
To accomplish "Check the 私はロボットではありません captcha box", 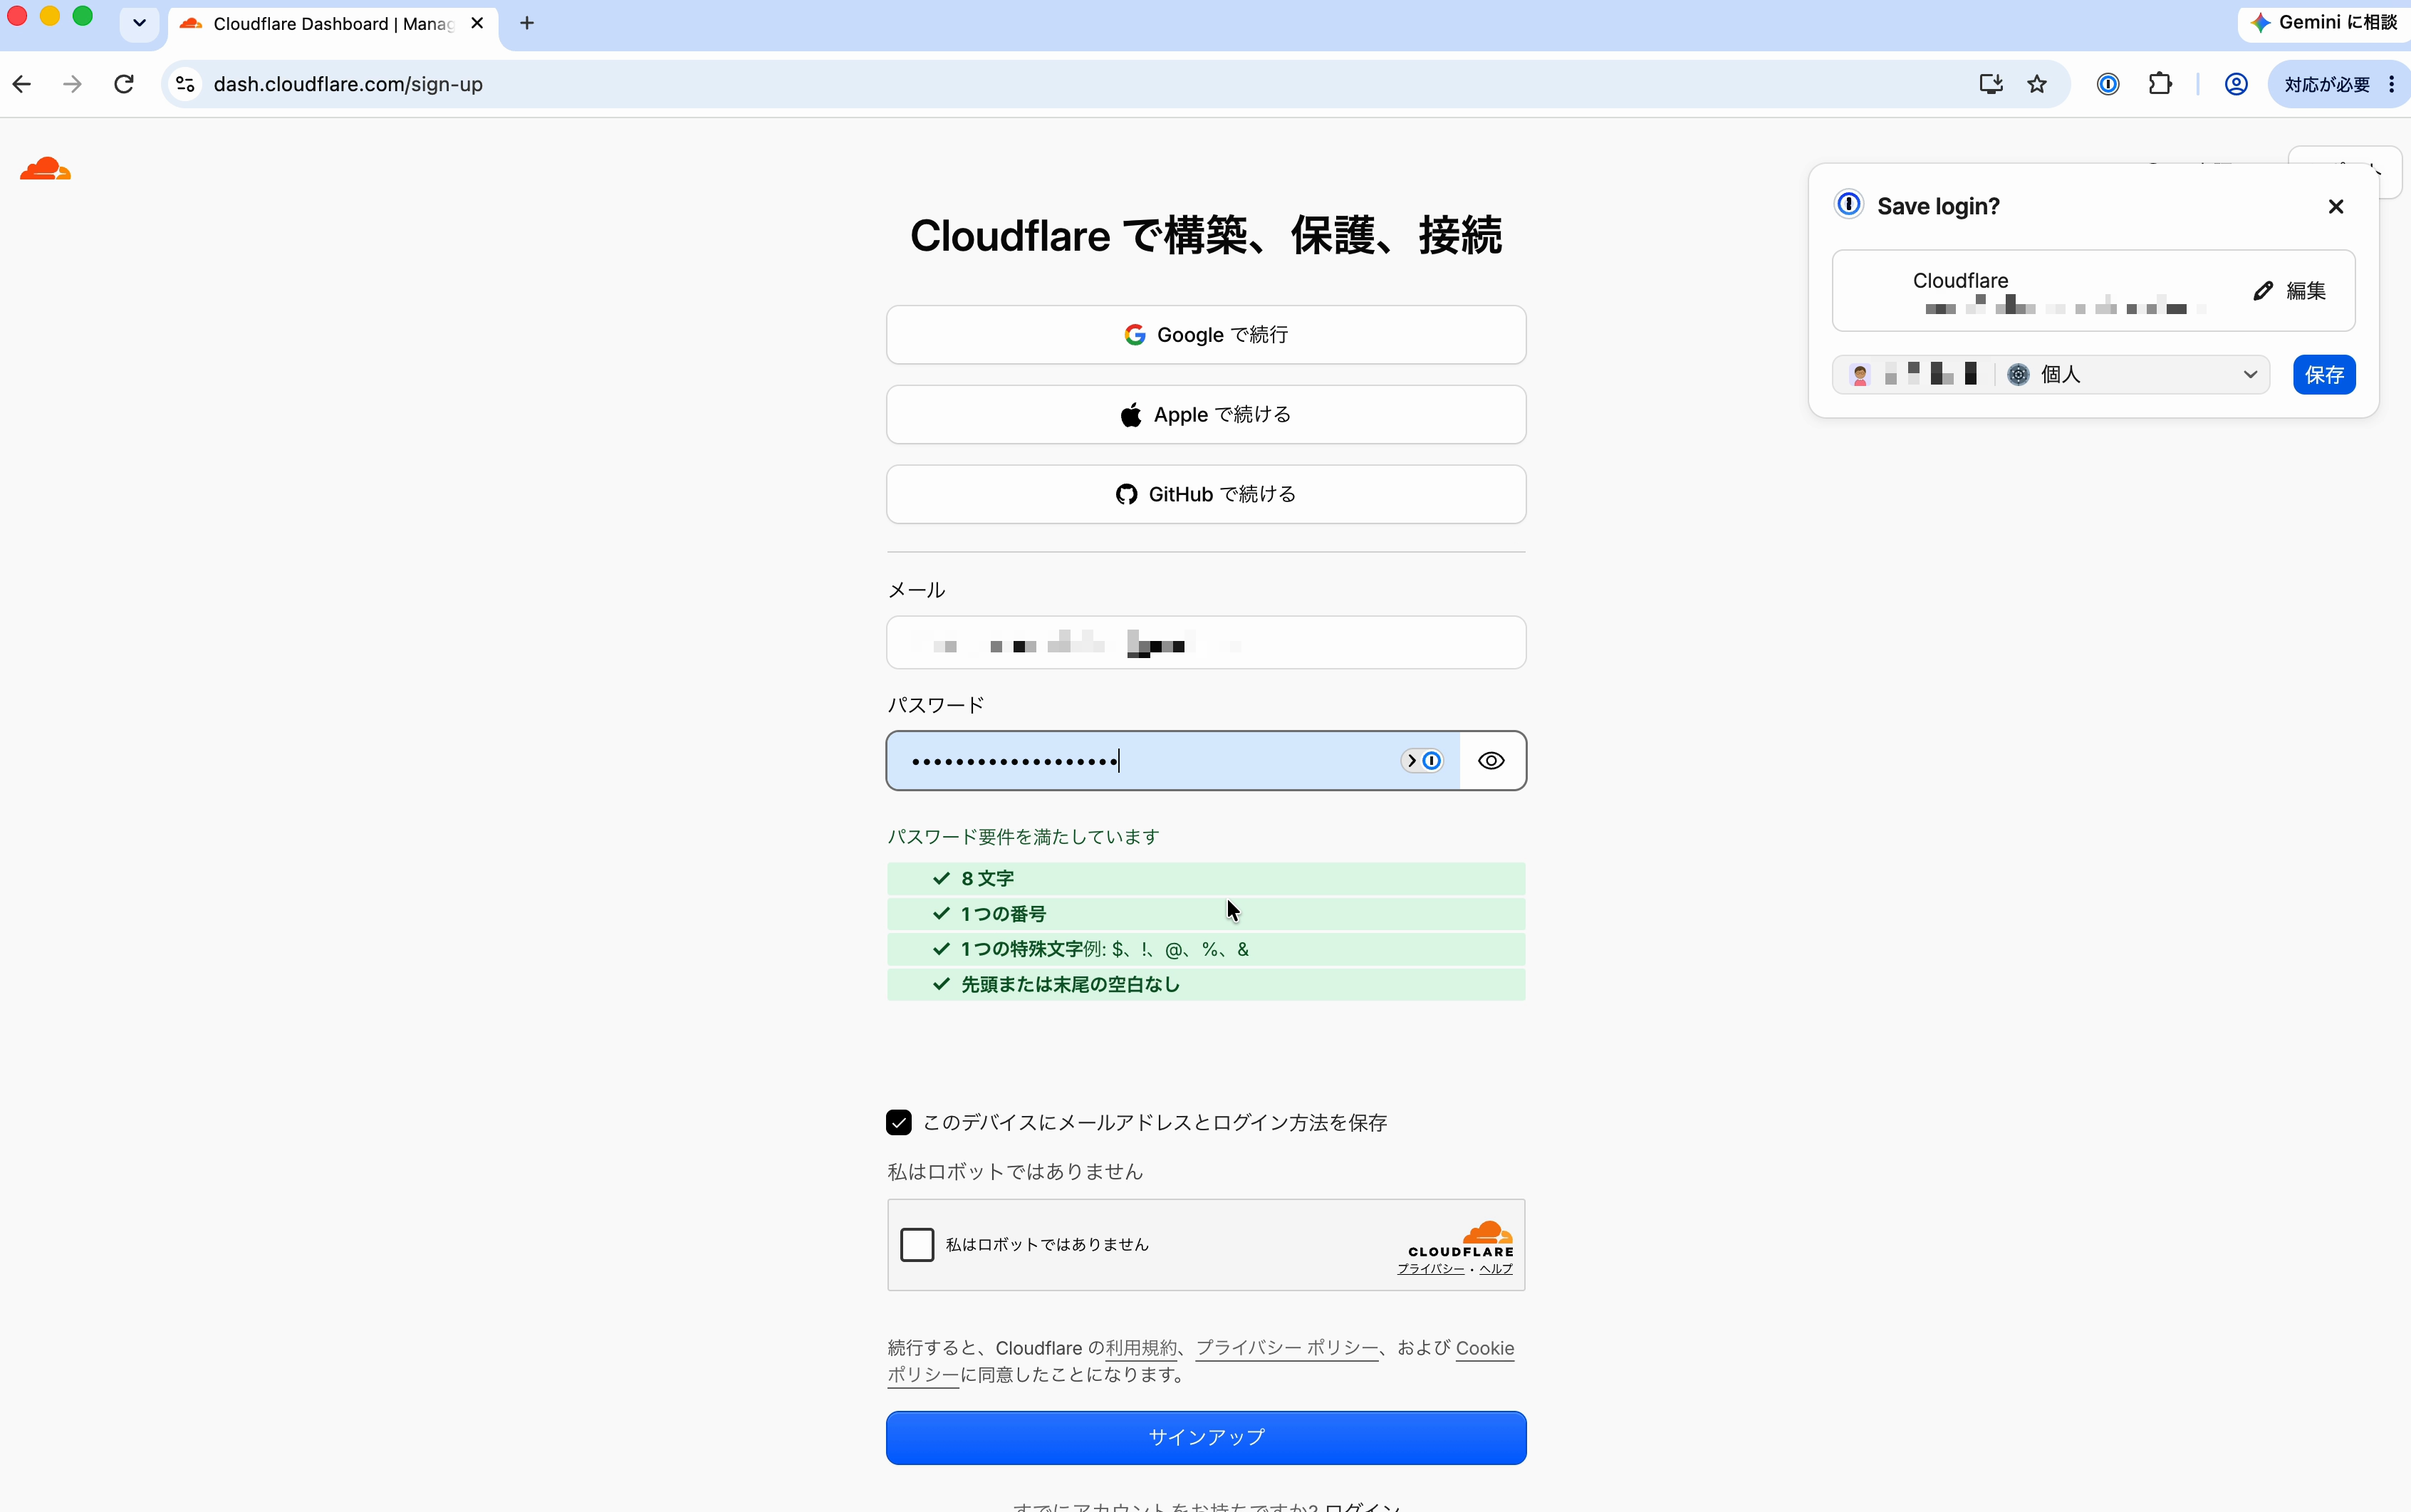I will click(x=916, y=1245).
